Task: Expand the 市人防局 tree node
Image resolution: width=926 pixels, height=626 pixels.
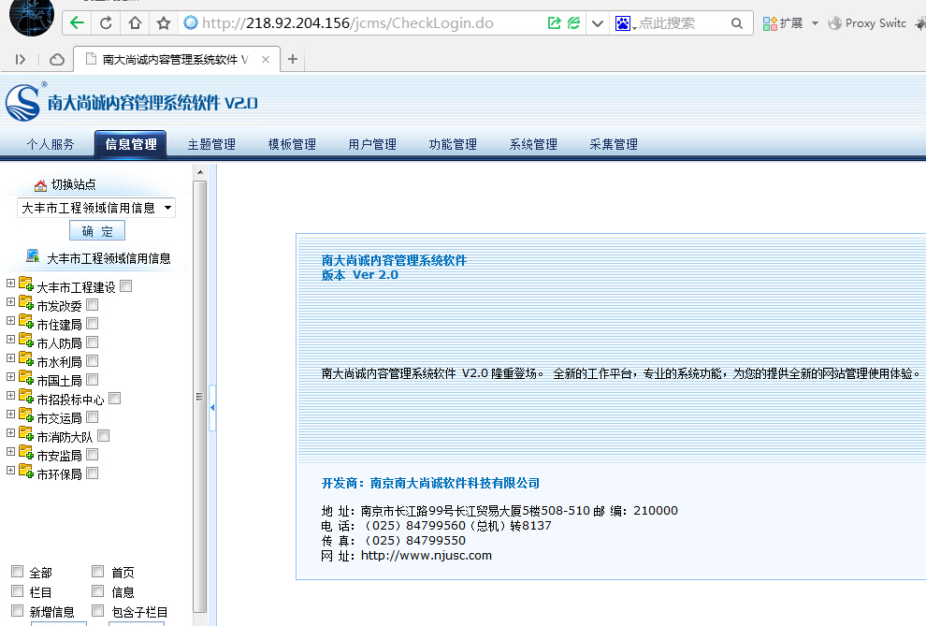Action: (x=10, y=340)
